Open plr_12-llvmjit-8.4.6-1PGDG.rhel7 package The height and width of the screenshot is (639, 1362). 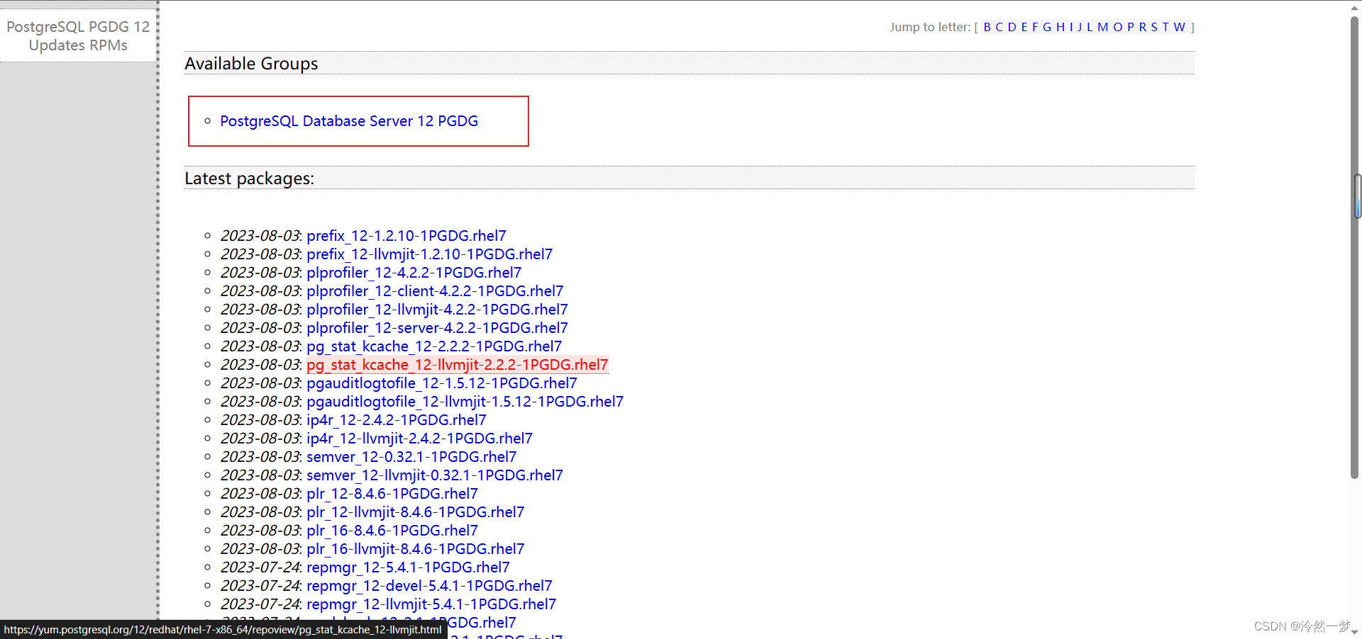pyautogui.click(x=416, y=512)
